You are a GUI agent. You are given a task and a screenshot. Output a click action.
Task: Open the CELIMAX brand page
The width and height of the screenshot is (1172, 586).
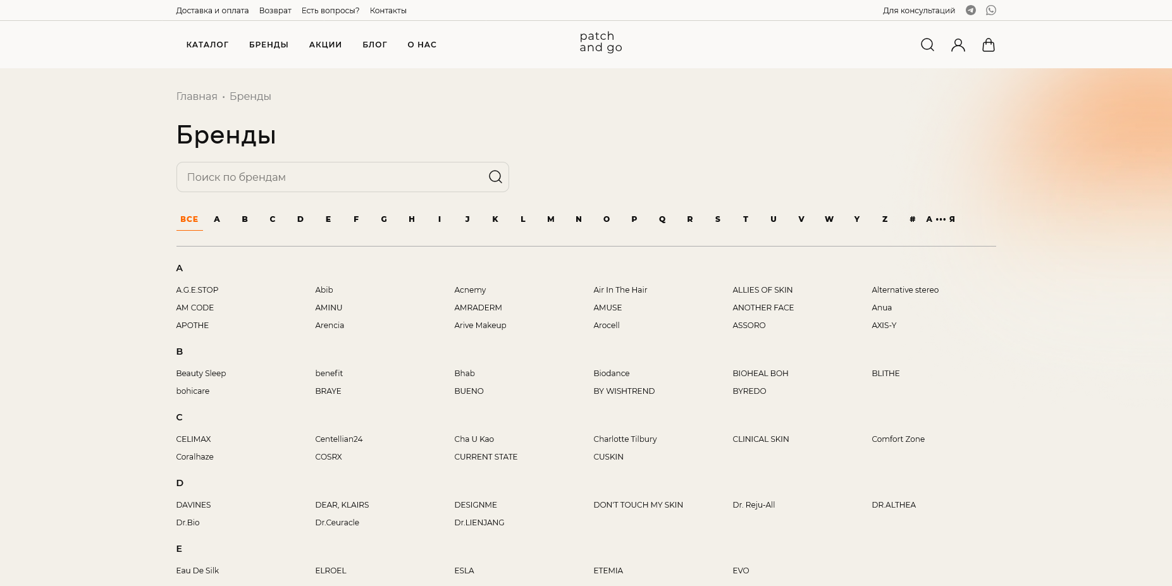click(194, 439)
